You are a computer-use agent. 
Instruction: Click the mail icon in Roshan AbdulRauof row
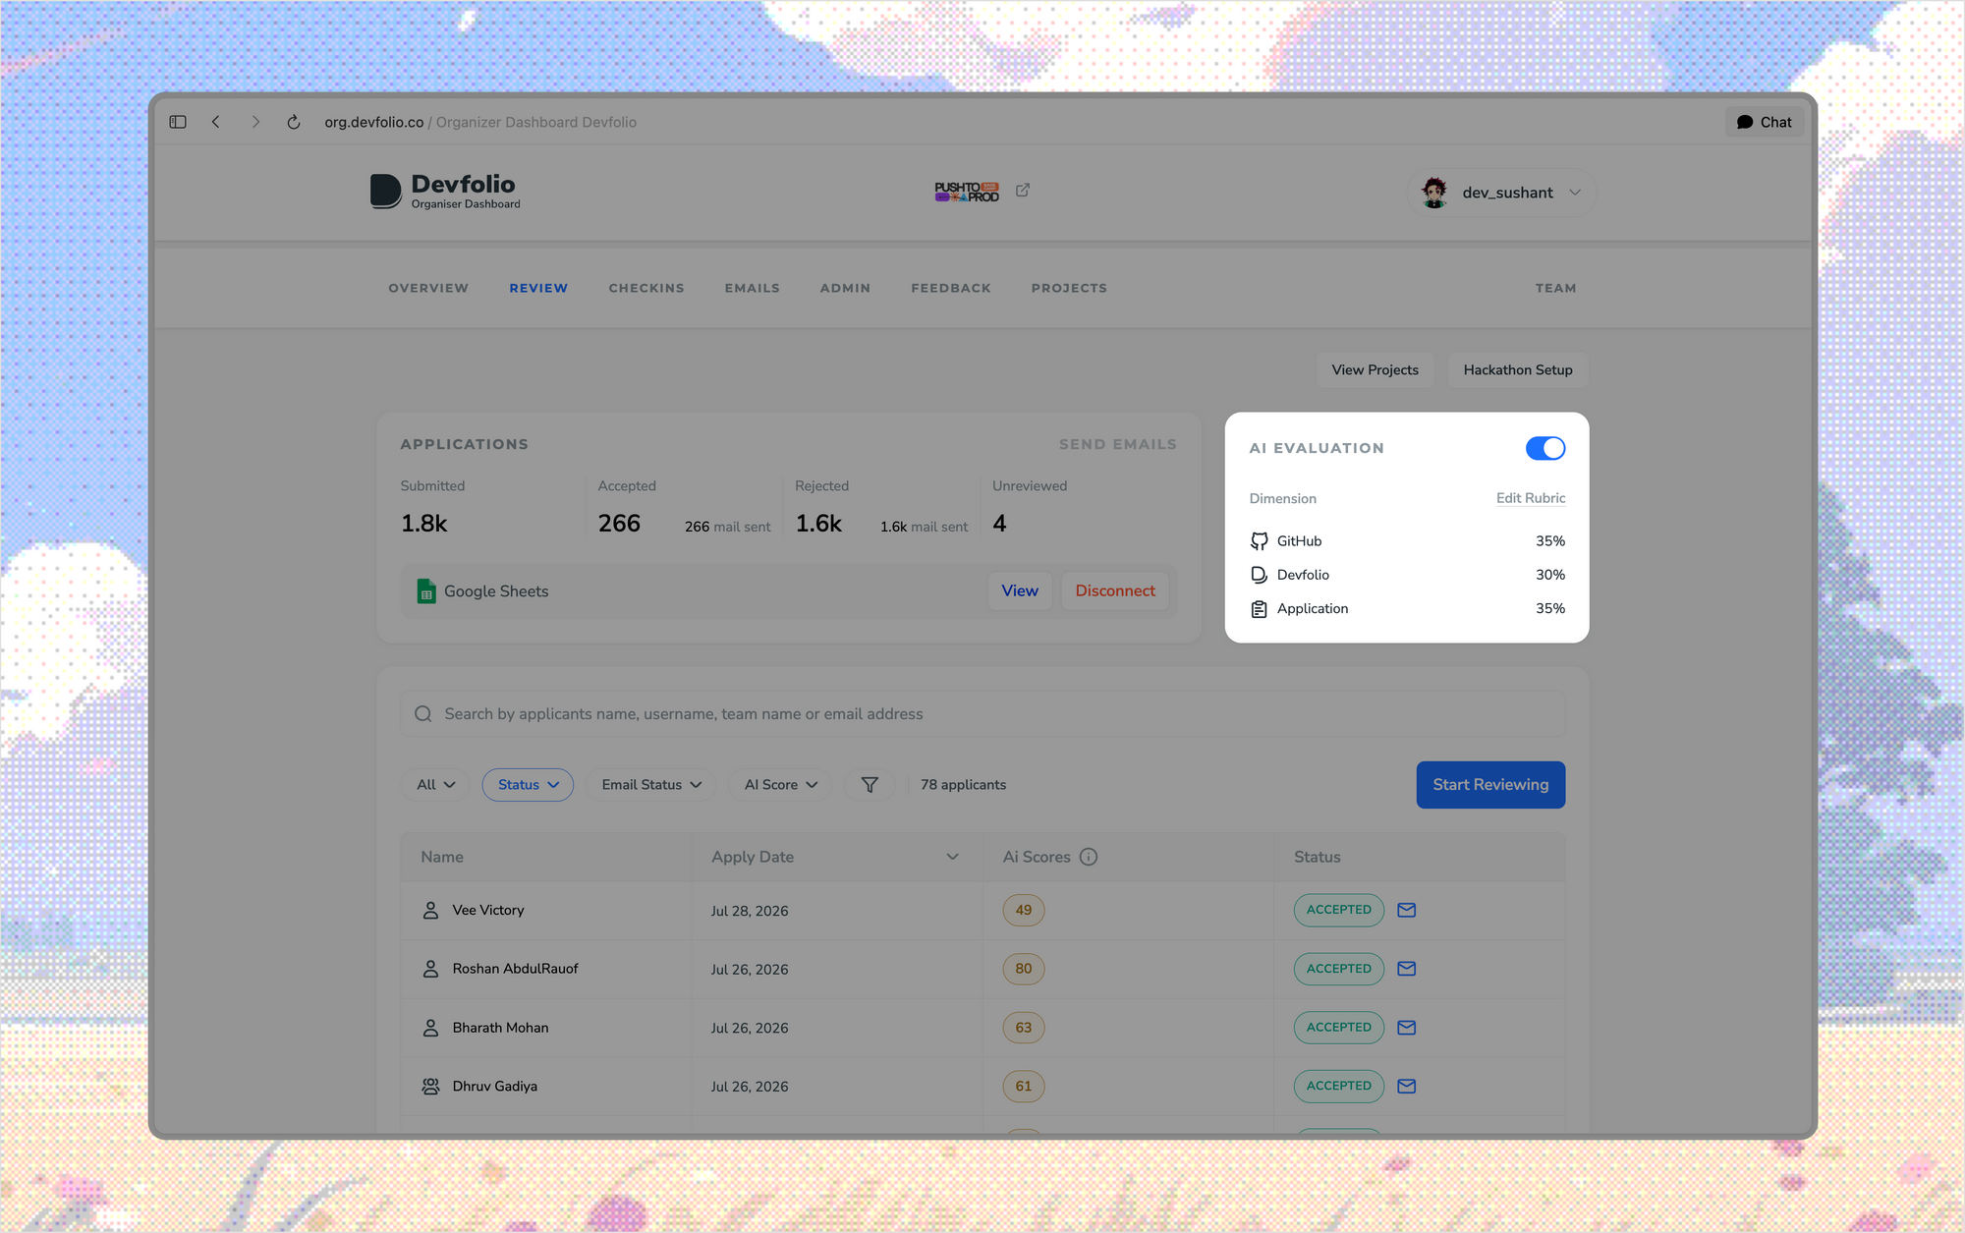(1407, 969)
